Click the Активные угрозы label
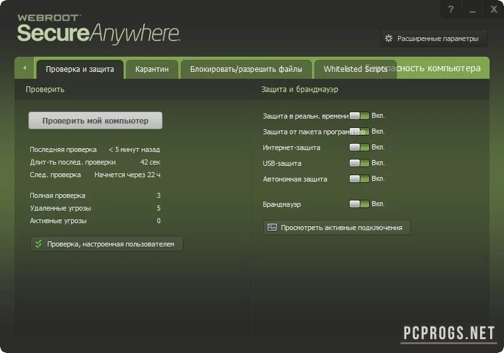Screen dimensions: 504x353 point(58,221)
